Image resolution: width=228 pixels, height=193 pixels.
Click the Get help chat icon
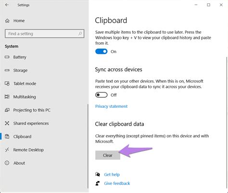point(98,174)
